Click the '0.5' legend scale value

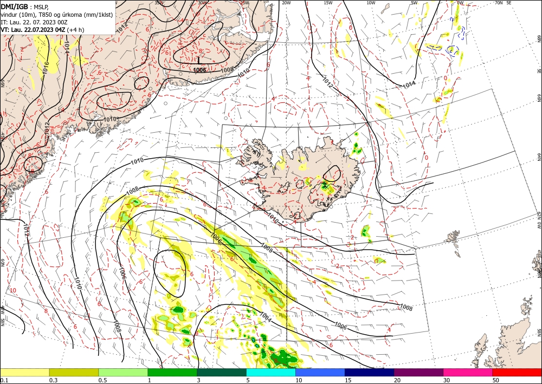102,380
